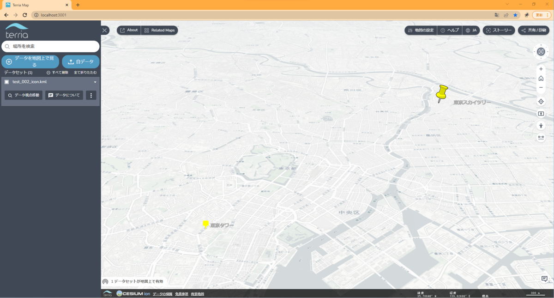Close the workbench side panel with X

tap(105, 30)
